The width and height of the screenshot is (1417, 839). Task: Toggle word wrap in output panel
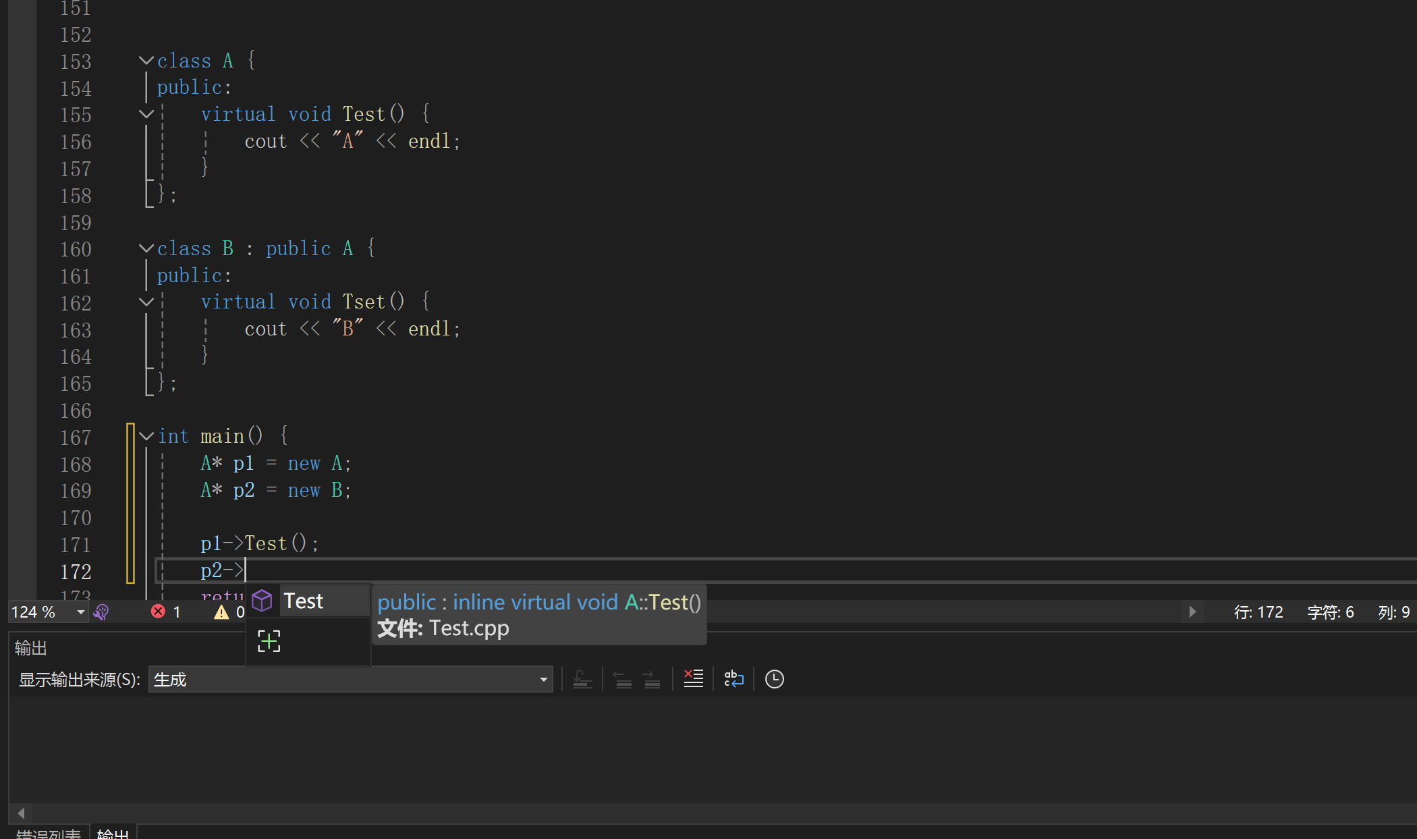coord(733,679)
